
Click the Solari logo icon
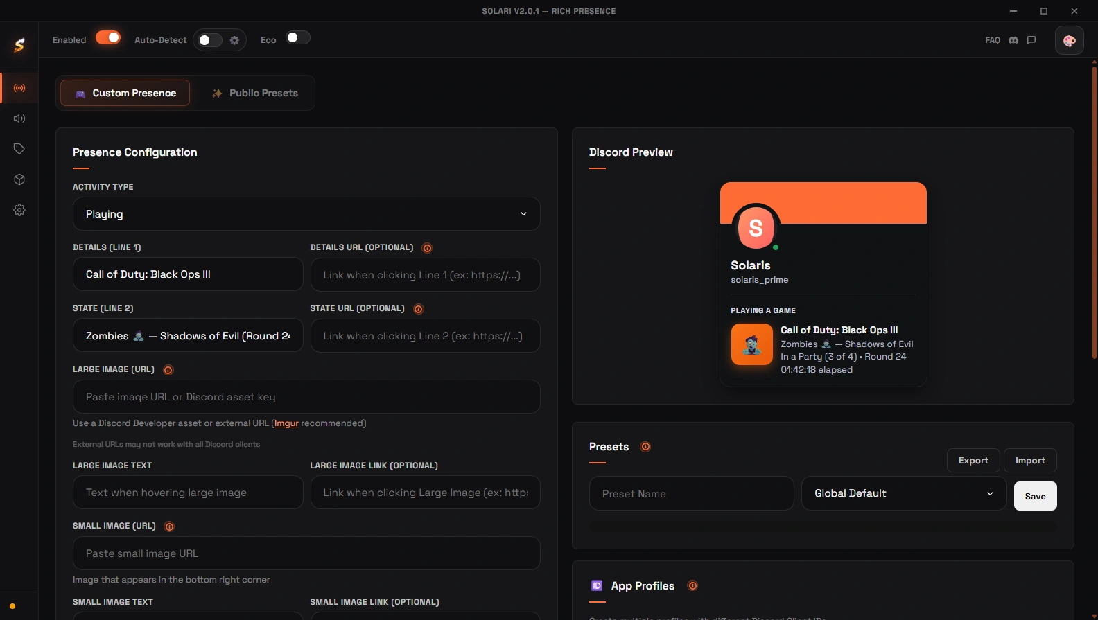click(19, 45)
